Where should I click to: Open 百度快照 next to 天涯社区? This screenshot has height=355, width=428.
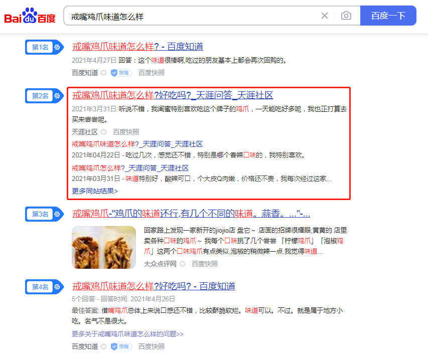click(x=126, y=132)
